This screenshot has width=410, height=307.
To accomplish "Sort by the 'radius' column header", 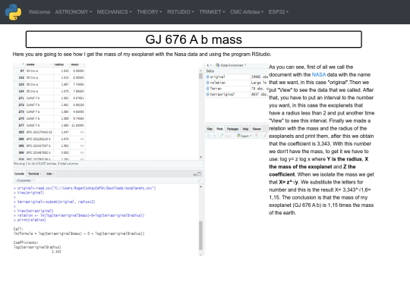I will pos(61,64).
